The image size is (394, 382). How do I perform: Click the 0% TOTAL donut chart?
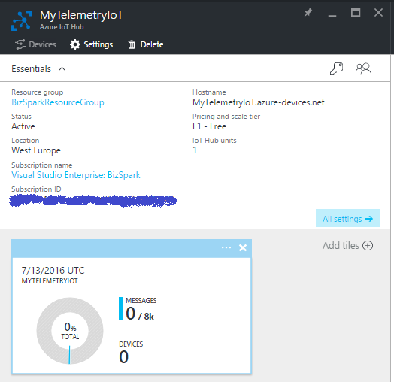point(70,331)
